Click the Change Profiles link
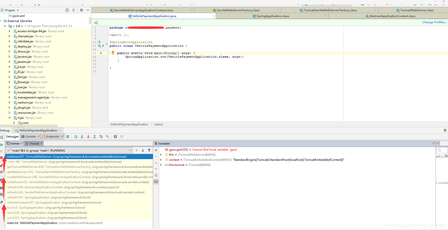The height and width of the screenshot is (230, 448). (x=434, y=22)
